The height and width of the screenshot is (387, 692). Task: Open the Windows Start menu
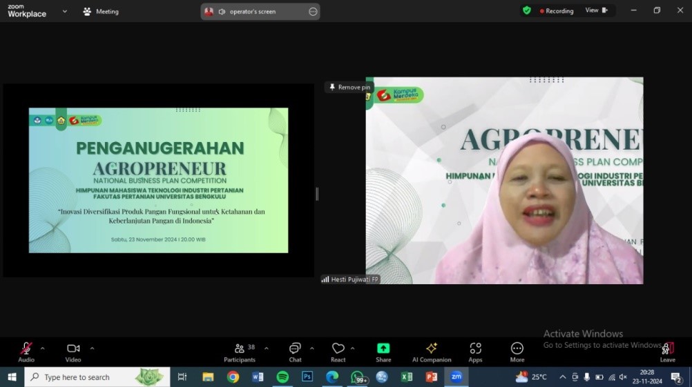[x=12, y=377]
